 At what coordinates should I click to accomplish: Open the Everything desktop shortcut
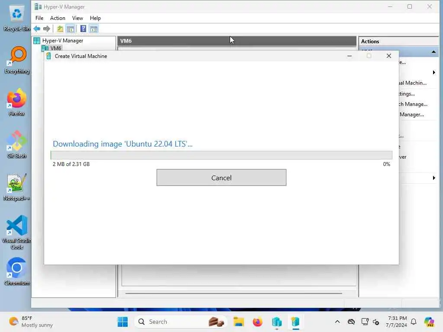point(17,60)
